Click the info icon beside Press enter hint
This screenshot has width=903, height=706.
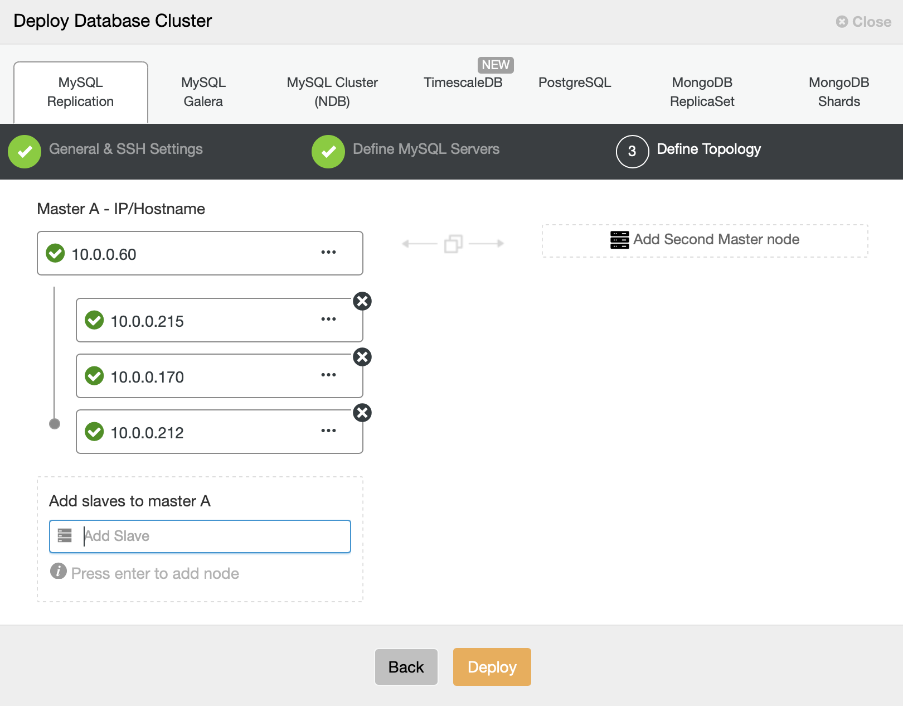coord(59,571)
